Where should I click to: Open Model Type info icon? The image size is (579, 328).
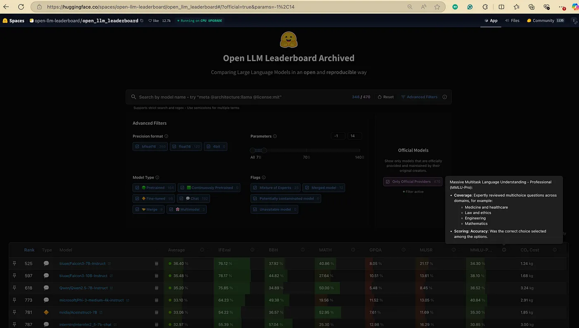point(157,178)
